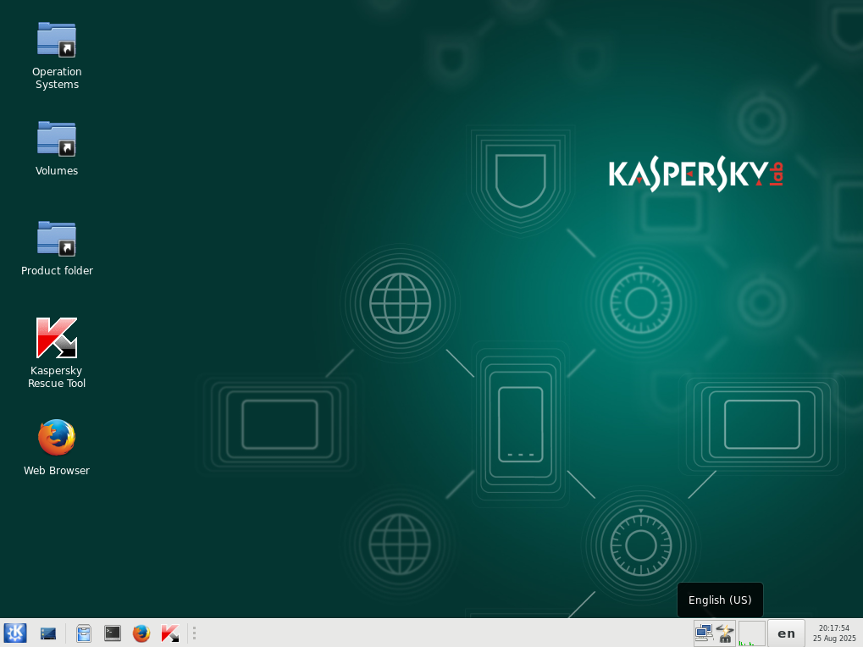The width and height of the screenshot is (863, 647).
Task: Open the network connections tray icon
Action: click(704, 633)
